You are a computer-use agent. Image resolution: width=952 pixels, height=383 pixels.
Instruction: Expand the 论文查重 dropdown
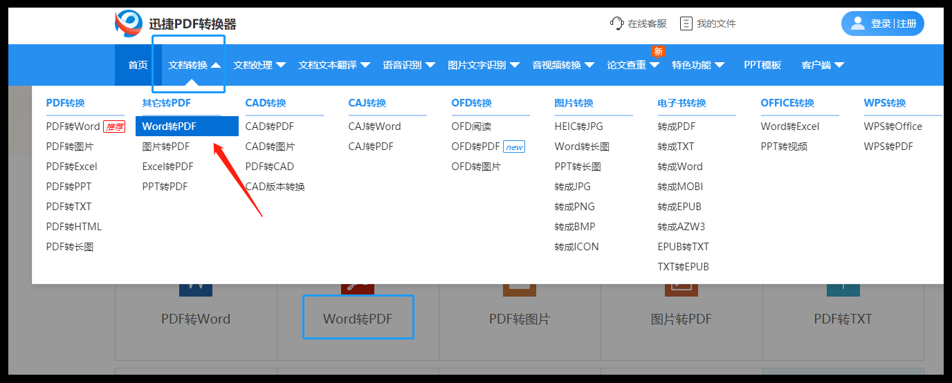point(633,65)
